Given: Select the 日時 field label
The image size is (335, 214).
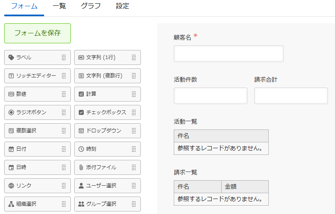Looking at the screenshot, I should pos(21,167).
